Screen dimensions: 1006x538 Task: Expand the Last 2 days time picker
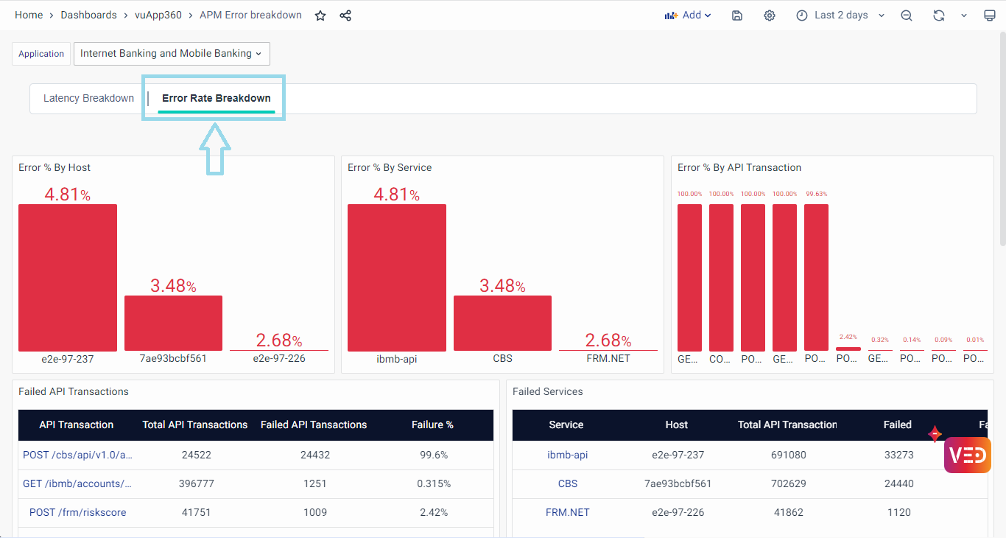tap(840, 15)
